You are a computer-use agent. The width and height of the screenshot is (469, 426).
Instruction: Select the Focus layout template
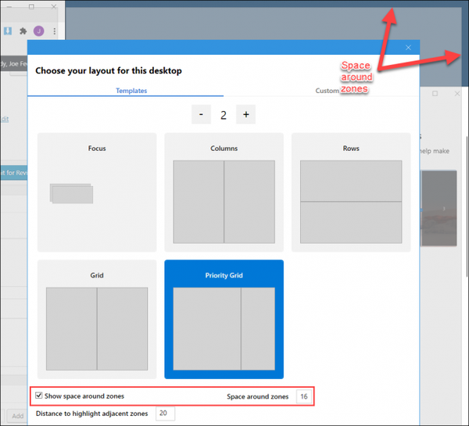(x=97, y=192)
